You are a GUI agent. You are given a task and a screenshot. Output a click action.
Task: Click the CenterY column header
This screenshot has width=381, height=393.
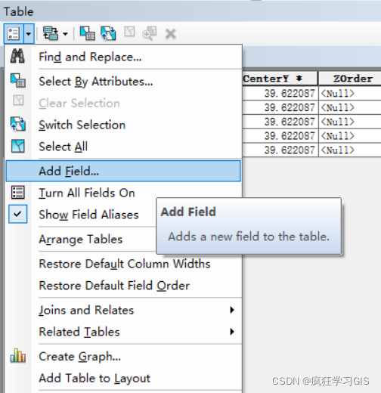[280, 79]
